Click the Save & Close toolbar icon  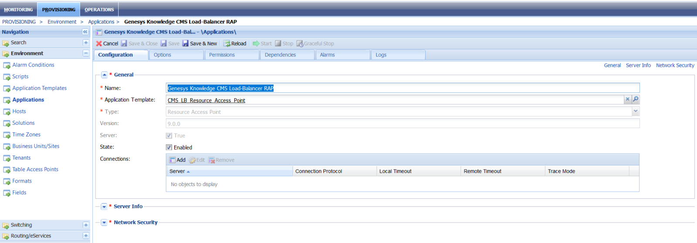click(124, 43)
